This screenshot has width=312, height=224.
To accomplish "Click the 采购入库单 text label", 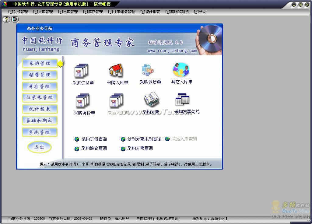I will point(117,82).
